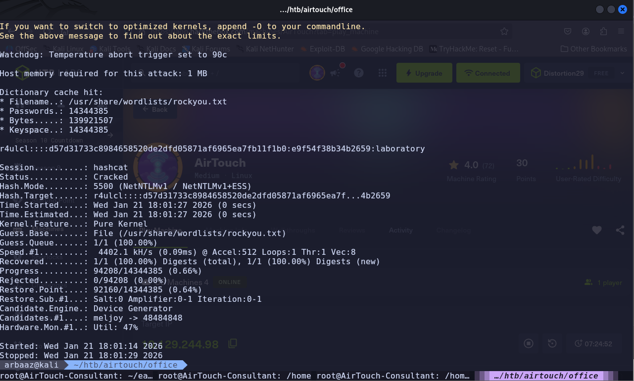Favorite the AirTouch machine with the heart icon
The image size is (634, 381).
tap(597, 230)
